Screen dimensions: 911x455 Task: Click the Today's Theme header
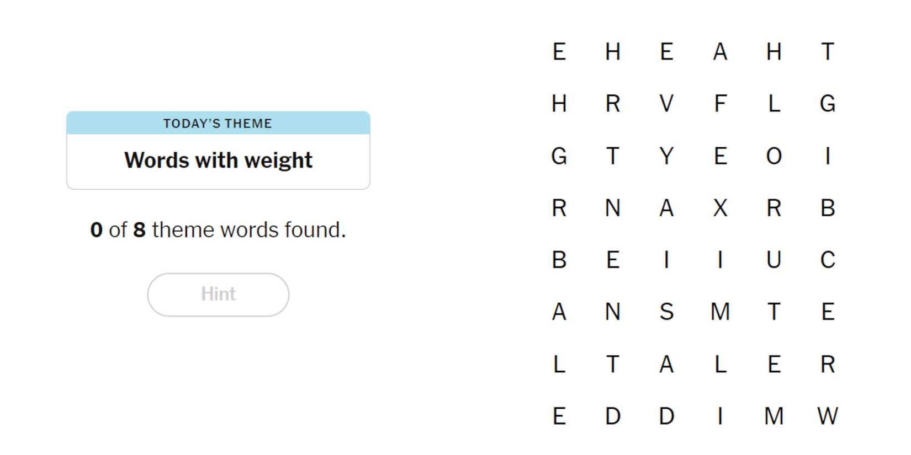tap(218, 124)
